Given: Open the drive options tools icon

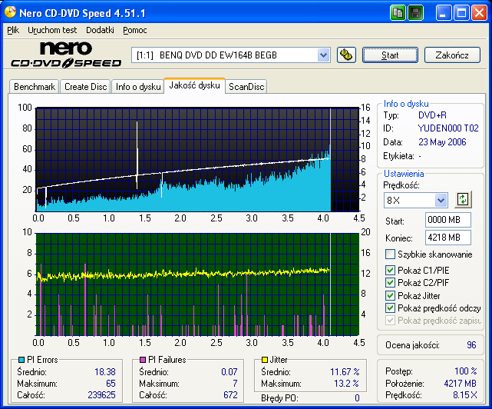Looking at the screenshot, I should point(346,55).
